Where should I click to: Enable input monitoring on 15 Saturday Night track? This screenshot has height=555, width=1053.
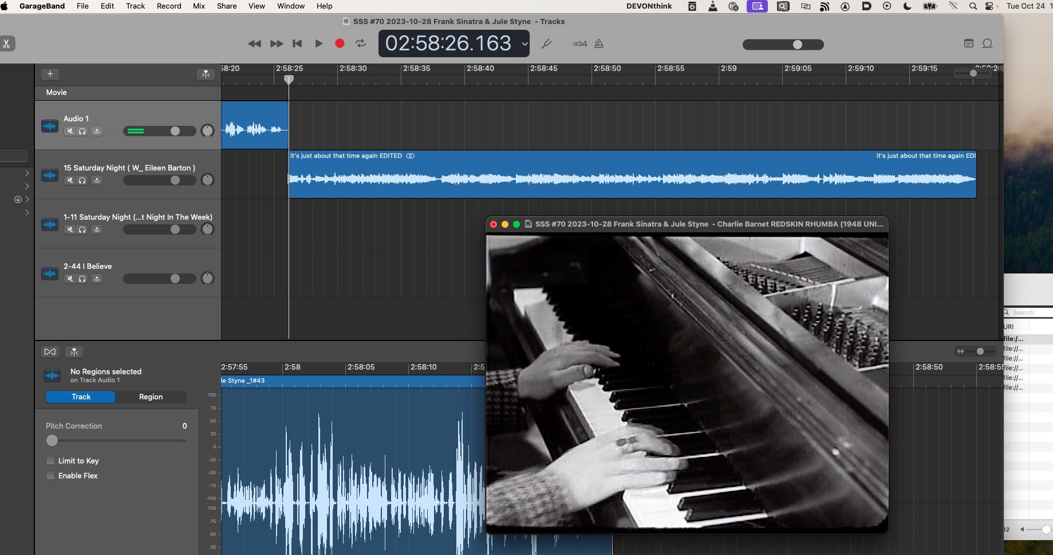pyautogui.click(x=97, y=180)
